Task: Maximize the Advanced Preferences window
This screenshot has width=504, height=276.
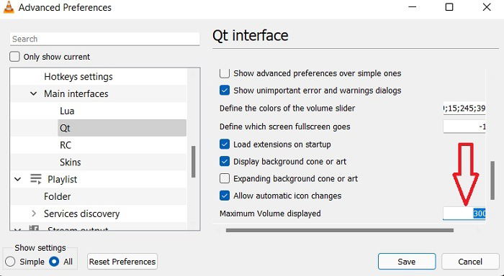Action: [x=449, y=7]
